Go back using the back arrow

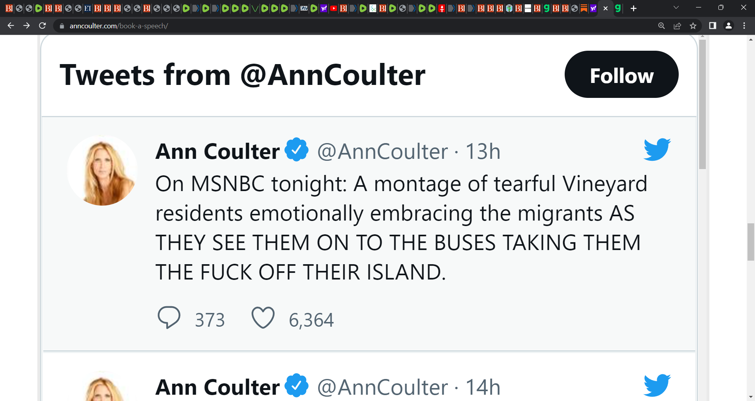click(11, 26)
